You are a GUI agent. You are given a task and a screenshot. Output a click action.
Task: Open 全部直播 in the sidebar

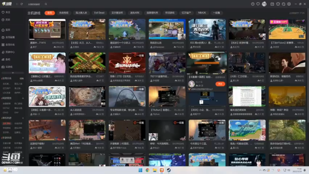pos(8,37)
